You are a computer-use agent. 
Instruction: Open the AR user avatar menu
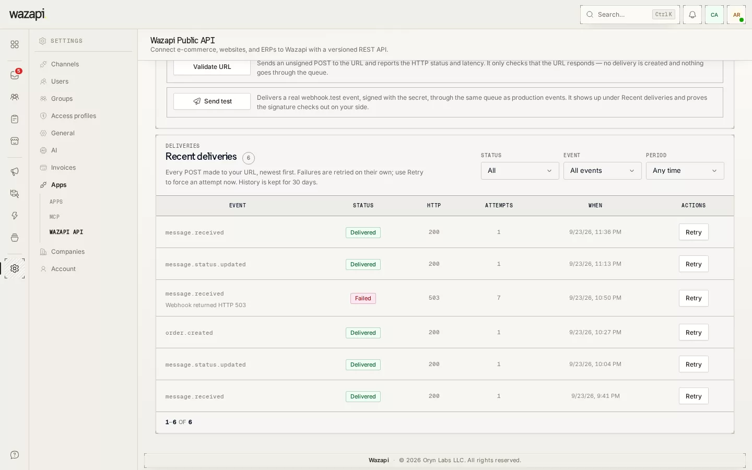point(736,15)
